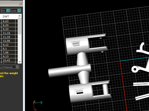Select the 12,96 DWT cell
This screenshot has height=111, width=149.
[x=8, y=41]
